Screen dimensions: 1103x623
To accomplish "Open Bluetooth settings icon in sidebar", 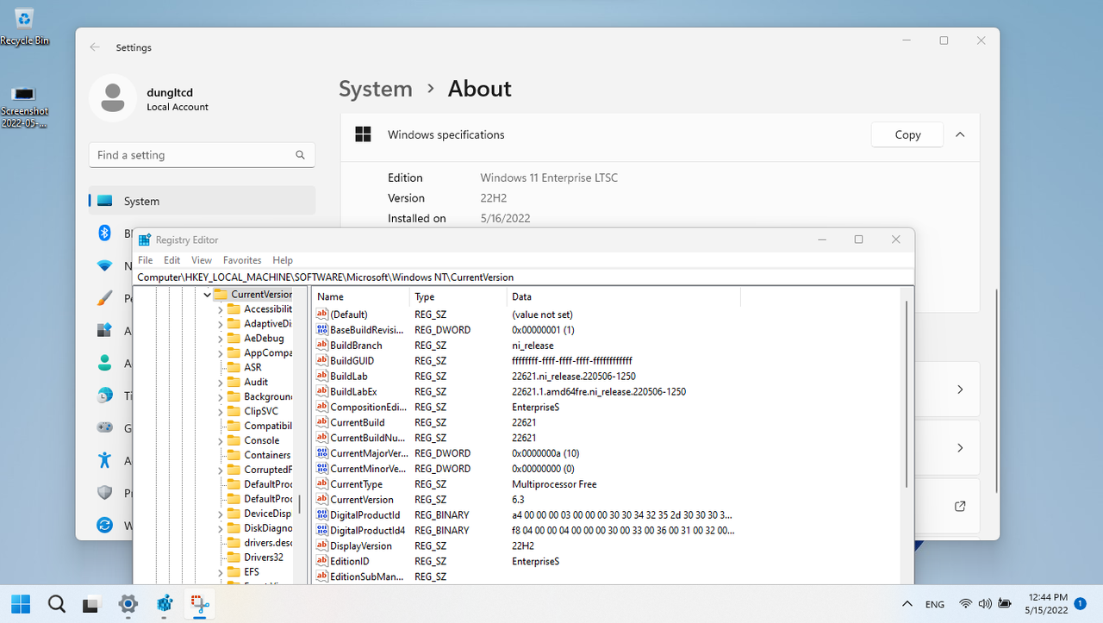I will (x=105, y=233).
